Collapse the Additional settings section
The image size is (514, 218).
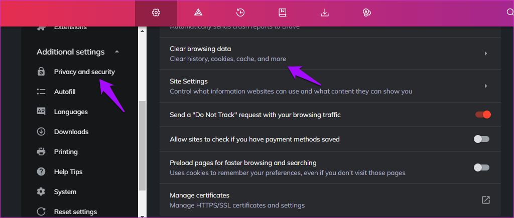pyautogui.click(x=117, y=52)
